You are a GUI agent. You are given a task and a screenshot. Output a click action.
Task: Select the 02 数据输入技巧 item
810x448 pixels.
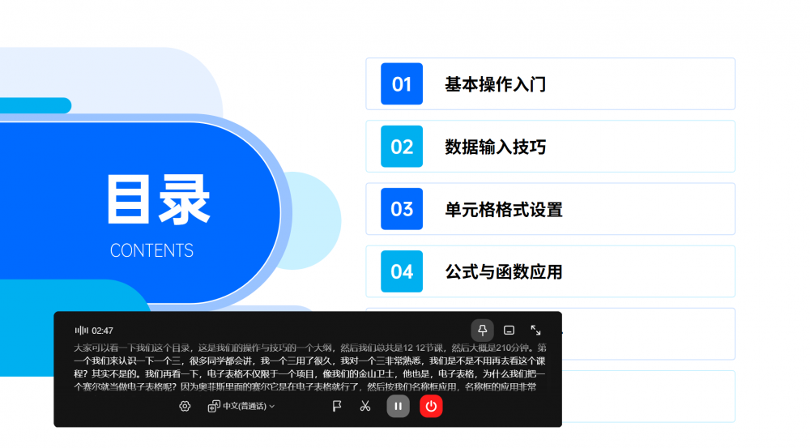550,147
